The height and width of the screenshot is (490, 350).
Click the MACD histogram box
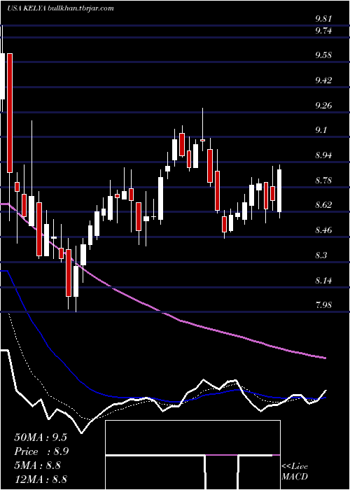(192, 455)
